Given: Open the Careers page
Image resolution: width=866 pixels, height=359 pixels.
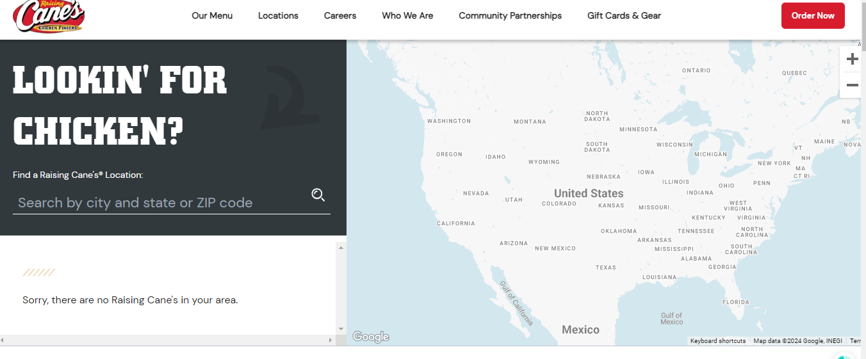Looking at the screenshot, I should click(340, 15).
